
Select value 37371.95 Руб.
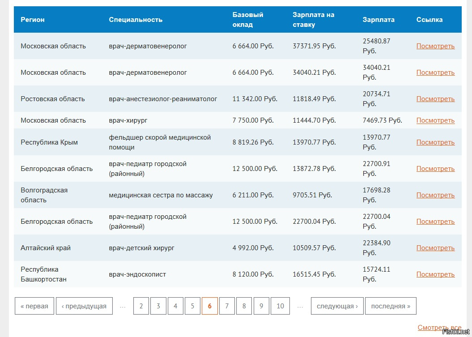pos(314,46)
